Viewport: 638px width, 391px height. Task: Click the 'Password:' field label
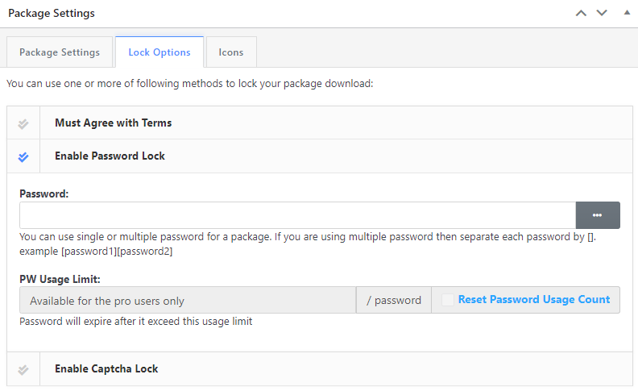click(x=44, y=194)
